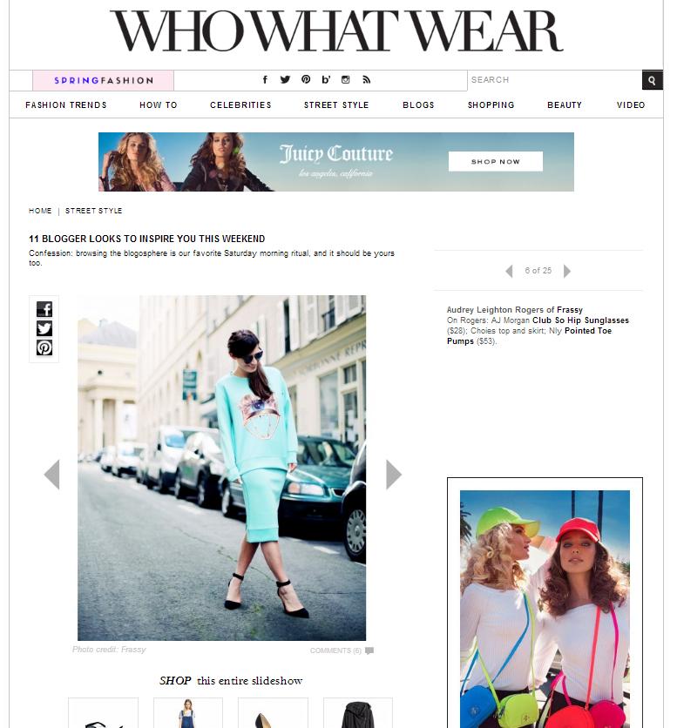The image size is (677, 728).
Task: Click the search magnifier button
Action: click(652, 80)
